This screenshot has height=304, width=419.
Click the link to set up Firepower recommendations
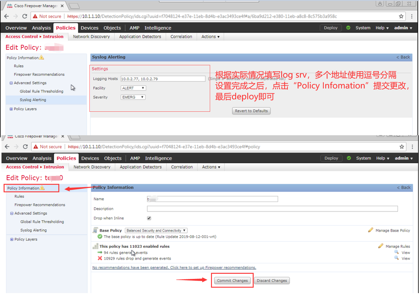pos(174,268)
